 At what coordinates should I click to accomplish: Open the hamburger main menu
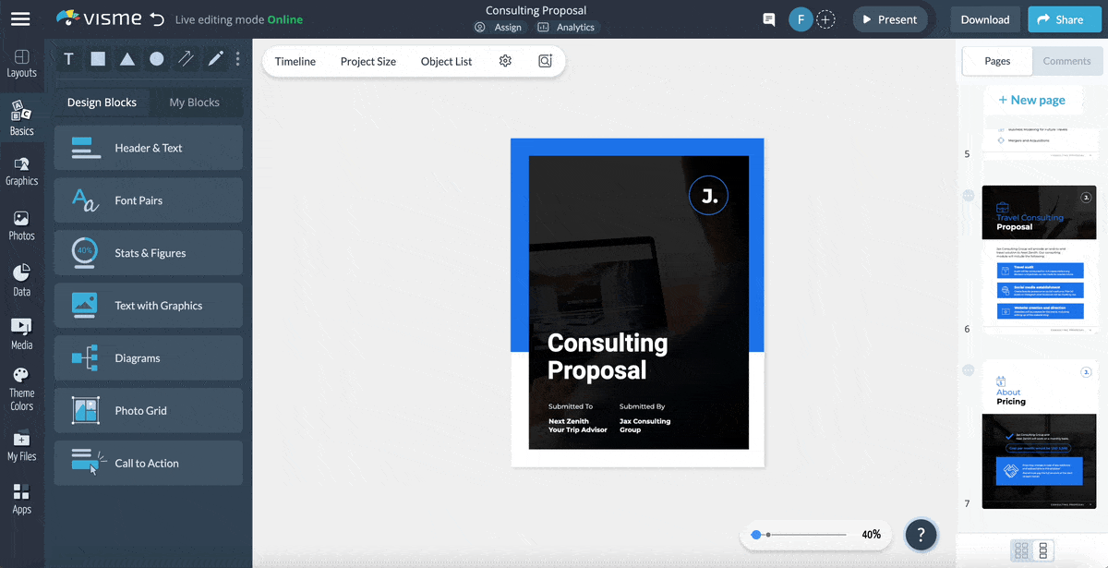tap(20, 19)
